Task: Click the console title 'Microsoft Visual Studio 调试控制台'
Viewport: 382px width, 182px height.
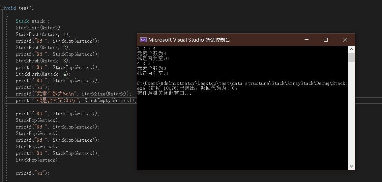Action: (189, 40)
